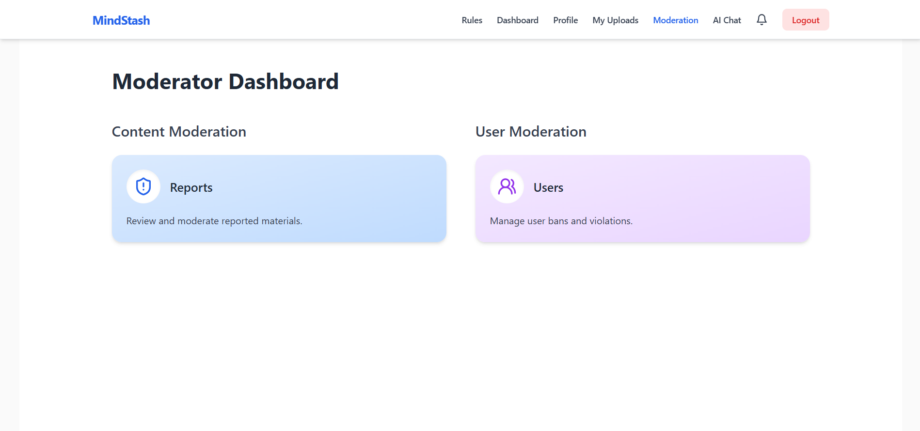
Task: Go to My Uploads
Action: [615, 20]
